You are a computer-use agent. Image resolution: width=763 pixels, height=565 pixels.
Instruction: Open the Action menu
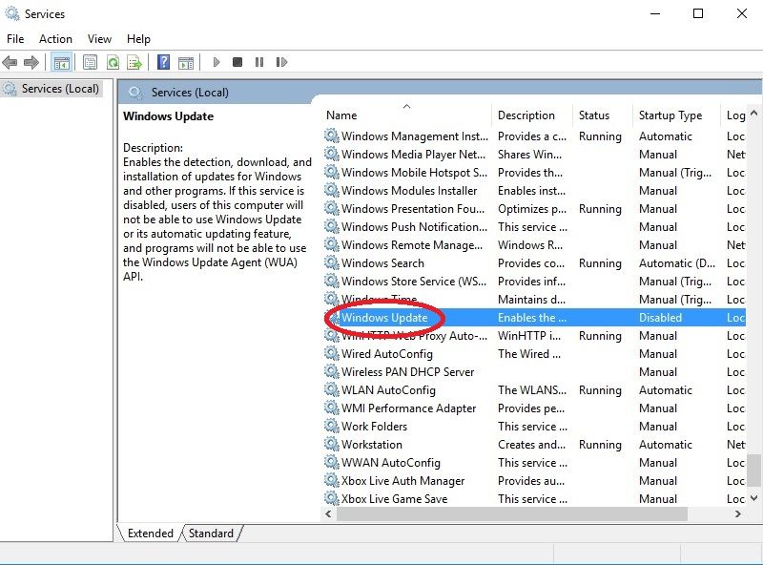point(55,39)
